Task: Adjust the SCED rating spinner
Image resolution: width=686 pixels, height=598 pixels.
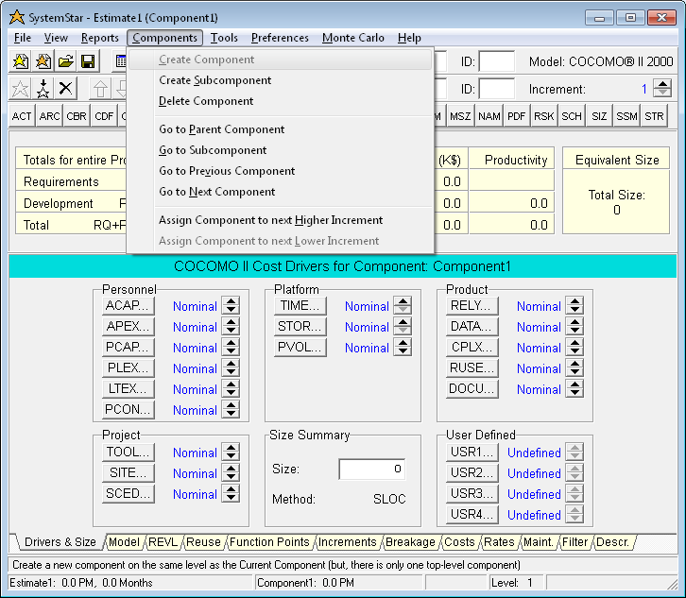Action: pos(231,494)
